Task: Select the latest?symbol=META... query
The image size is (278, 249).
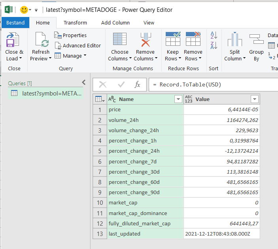Action: [x=46, y=93]
